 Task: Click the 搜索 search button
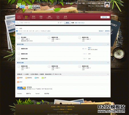pyautogui.click(x=67, y=23)
